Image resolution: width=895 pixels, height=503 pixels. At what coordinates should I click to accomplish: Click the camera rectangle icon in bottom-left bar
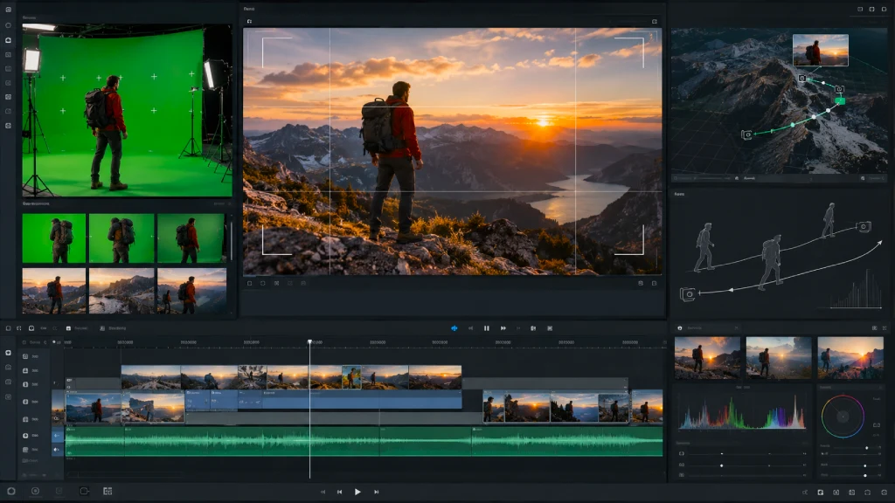click(x=84, y=491)
